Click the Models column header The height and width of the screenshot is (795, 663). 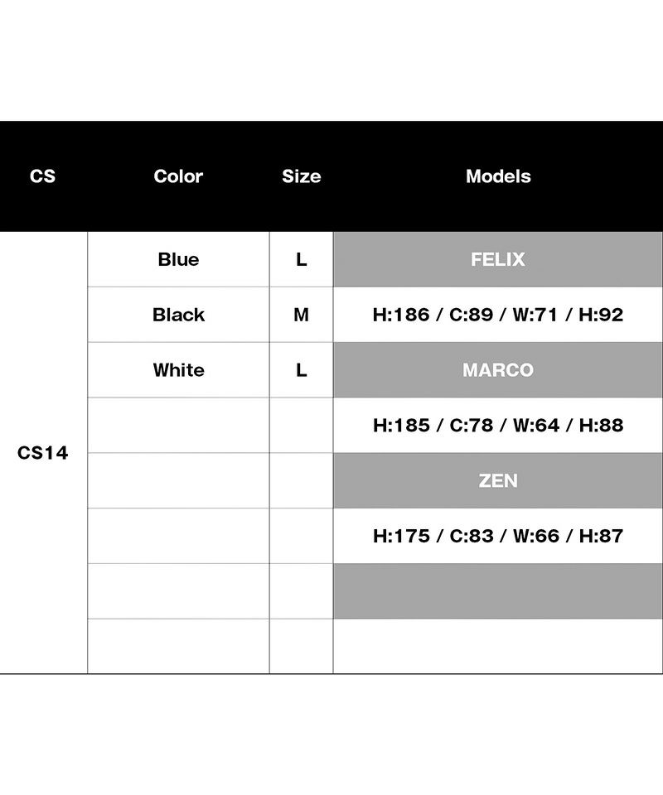tap(498, 176)
